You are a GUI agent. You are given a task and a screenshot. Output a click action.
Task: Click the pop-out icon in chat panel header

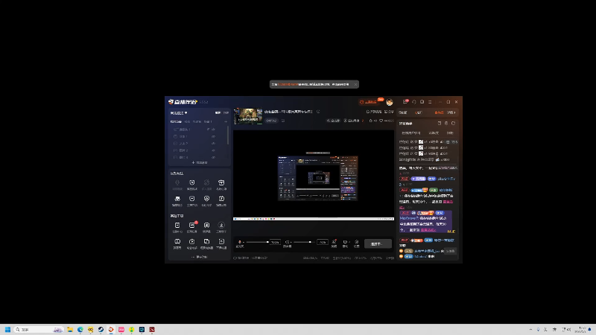click(440, 124)
